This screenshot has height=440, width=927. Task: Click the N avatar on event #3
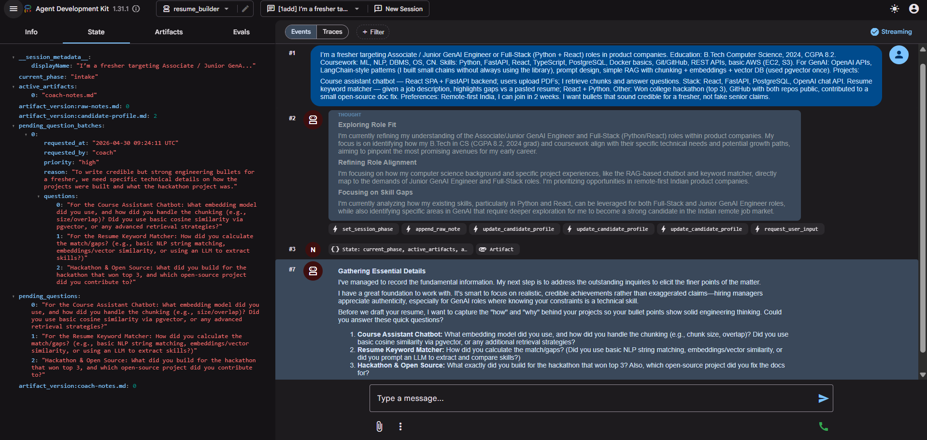(313, 250)
